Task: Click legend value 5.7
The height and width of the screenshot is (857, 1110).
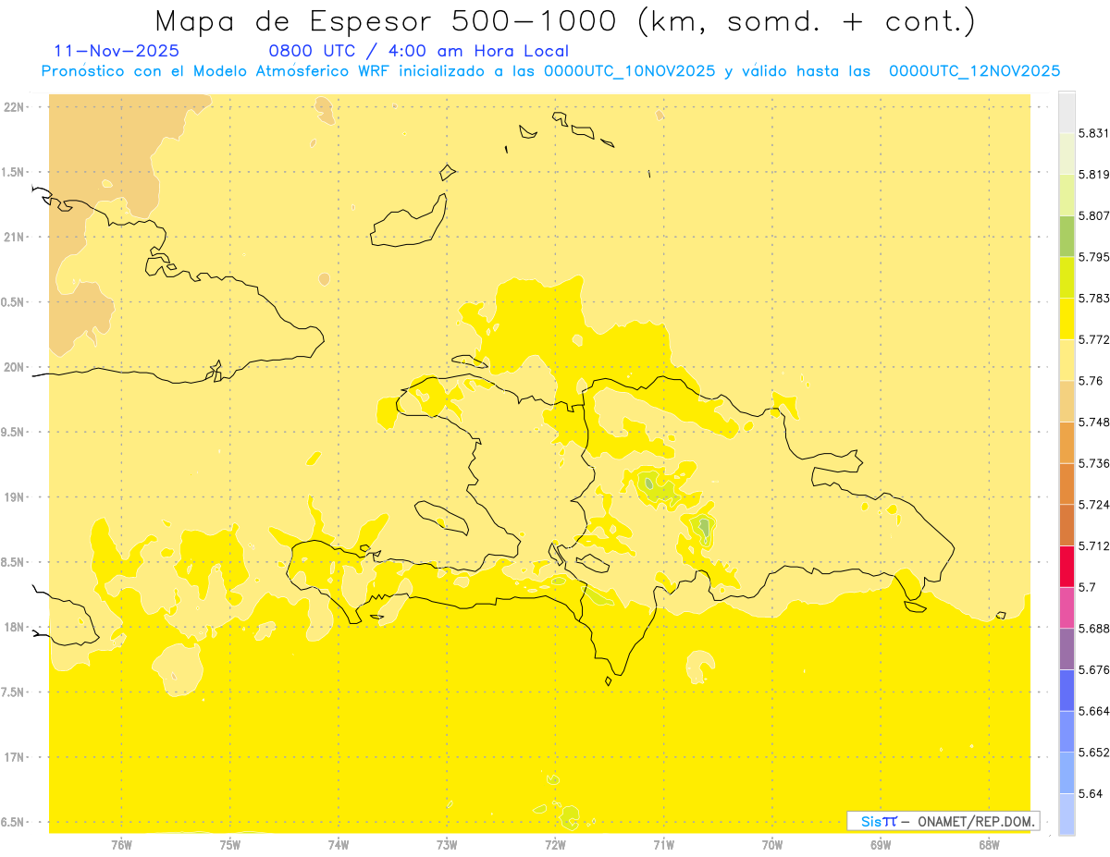Action: (1086, 587)
